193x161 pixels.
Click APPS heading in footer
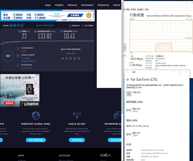coord(21,155)
